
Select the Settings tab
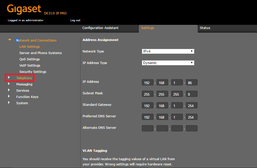click(147, 28)
